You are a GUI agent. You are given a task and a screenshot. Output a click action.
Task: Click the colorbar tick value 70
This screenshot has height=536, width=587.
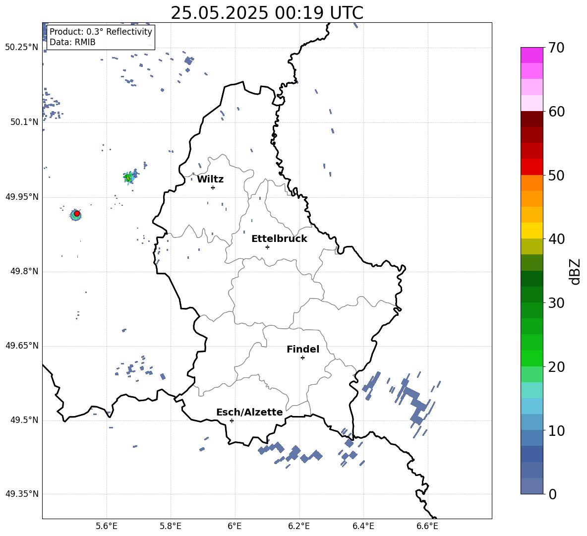point(556,48)
